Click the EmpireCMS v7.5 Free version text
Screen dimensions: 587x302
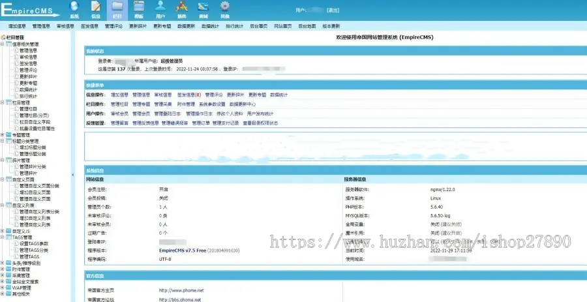tap(183, 250)
